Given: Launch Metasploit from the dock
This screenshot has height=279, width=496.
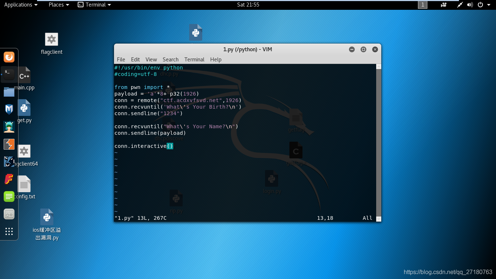Looking at the screenshot, I should coord(9,109).
